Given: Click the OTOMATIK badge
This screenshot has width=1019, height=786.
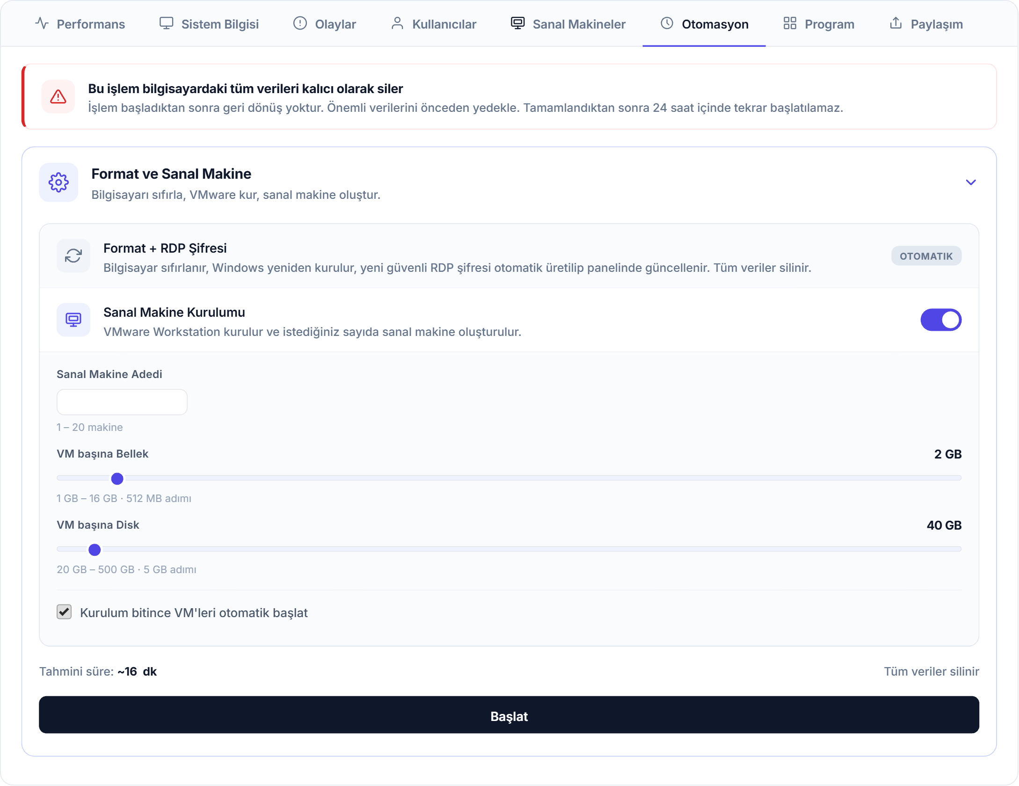Looking at the screenshot, I should coord(926,256).
